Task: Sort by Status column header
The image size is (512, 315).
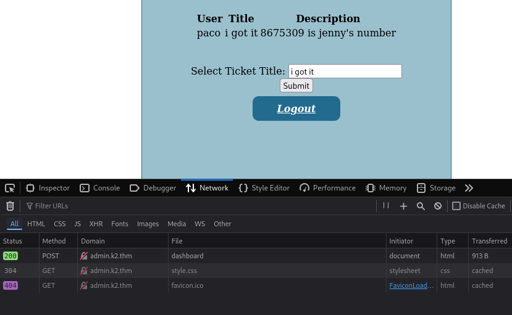Action: (x=20, y=241)
